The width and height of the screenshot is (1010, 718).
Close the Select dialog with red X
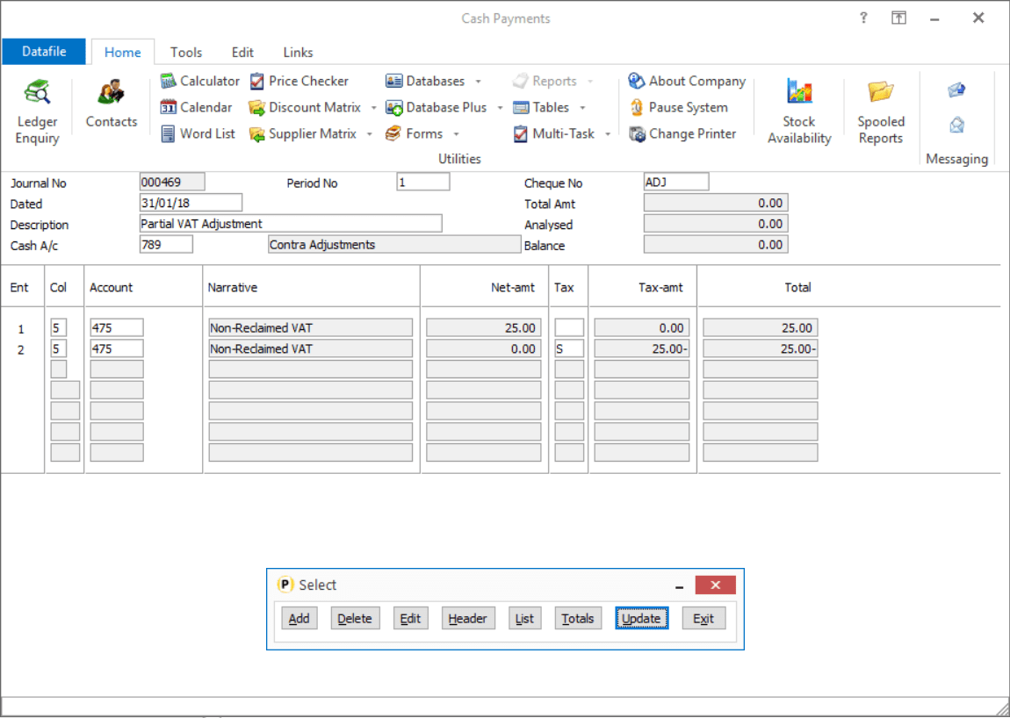click(715, 585)
